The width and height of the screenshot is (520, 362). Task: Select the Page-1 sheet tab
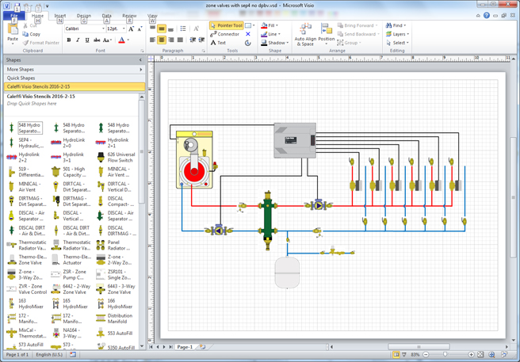[185, 347]
